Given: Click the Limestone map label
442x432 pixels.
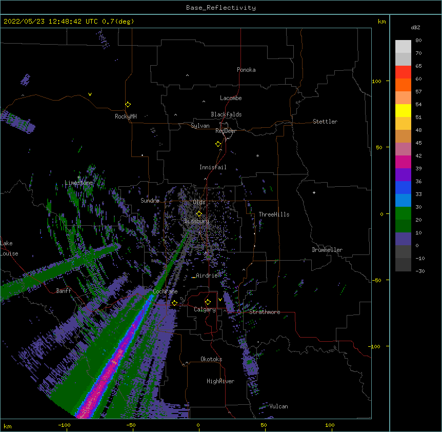Looking at the screenshot, I should tap(78, 183).
